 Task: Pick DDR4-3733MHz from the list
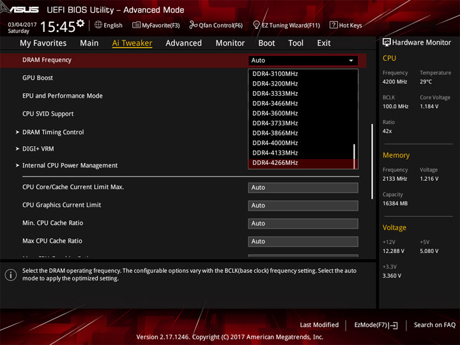(x=301, y=123)
